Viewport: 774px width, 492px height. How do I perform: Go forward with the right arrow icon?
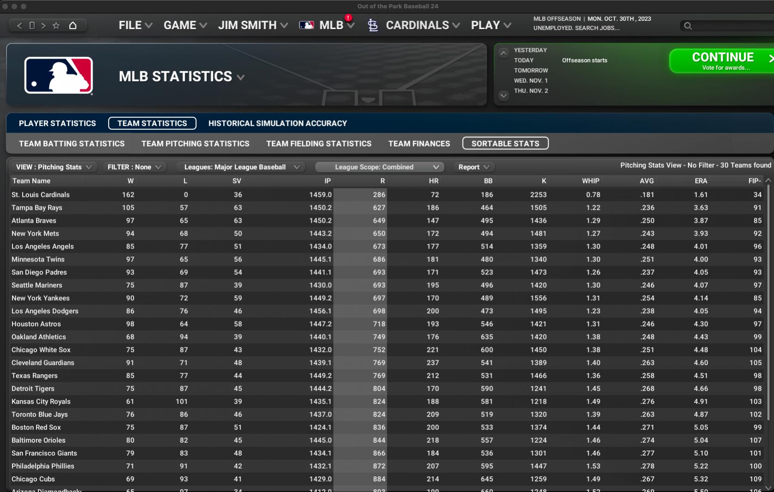43,26
